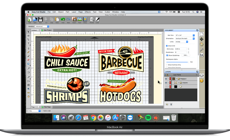Screen dimensions: 230x140
Task: Select the arrow Selection tool
Action: 29,32
